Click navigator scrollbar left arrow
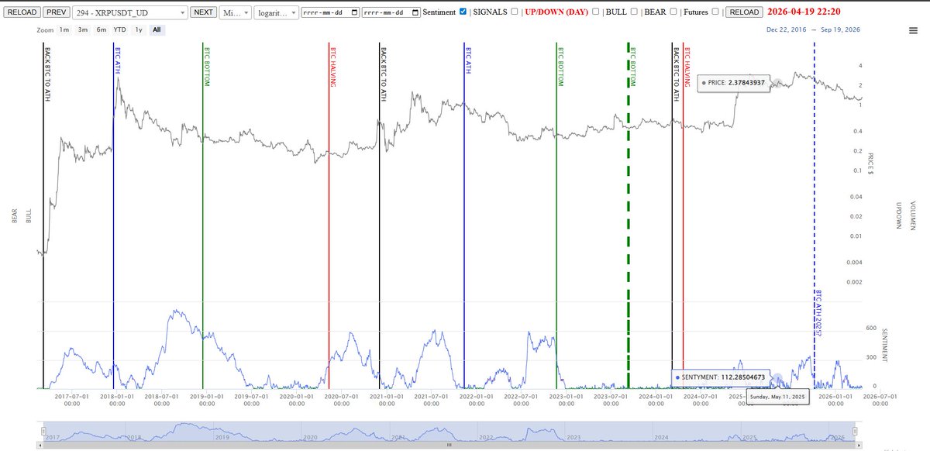 click(x=42, y=446)
